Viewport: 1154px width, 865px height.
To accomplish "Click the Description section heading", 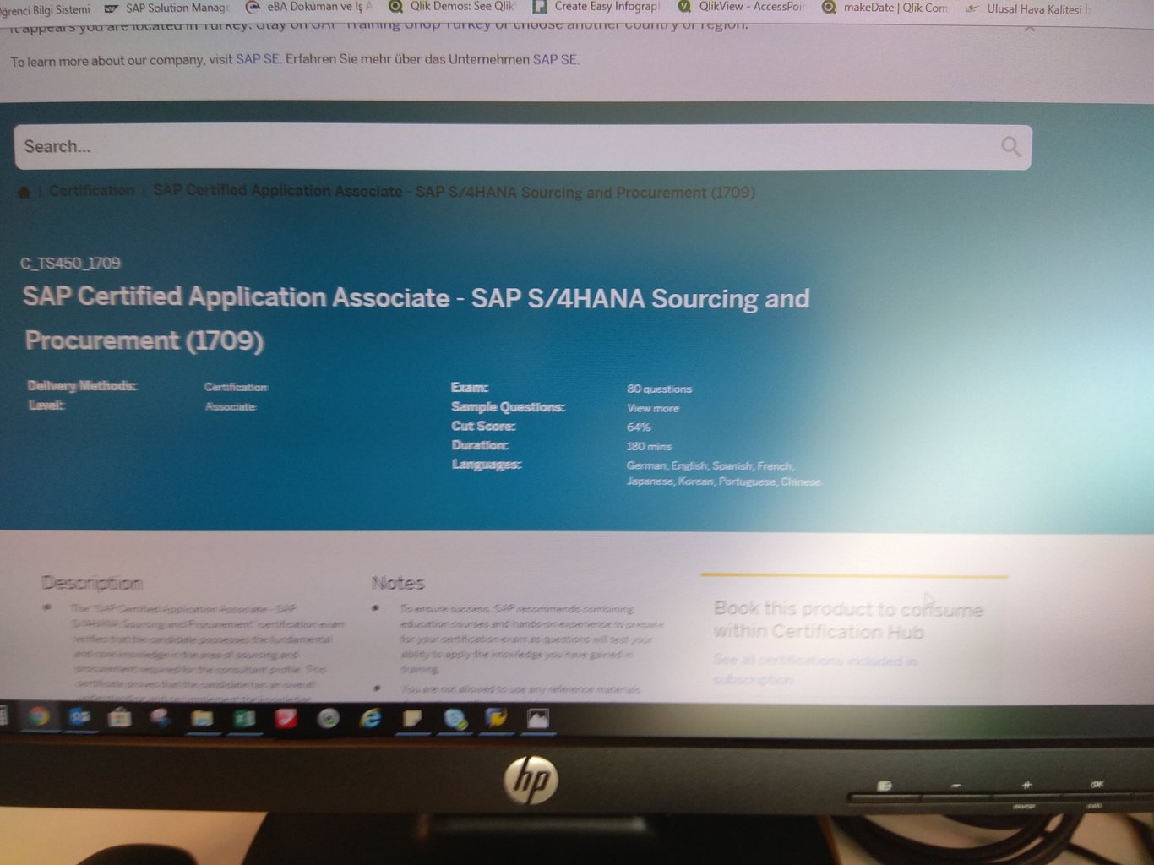I will pos(92,583).
